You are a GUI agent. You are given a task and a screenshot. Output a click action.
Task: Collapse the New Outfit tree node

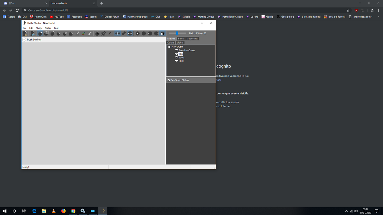point(169,47)
